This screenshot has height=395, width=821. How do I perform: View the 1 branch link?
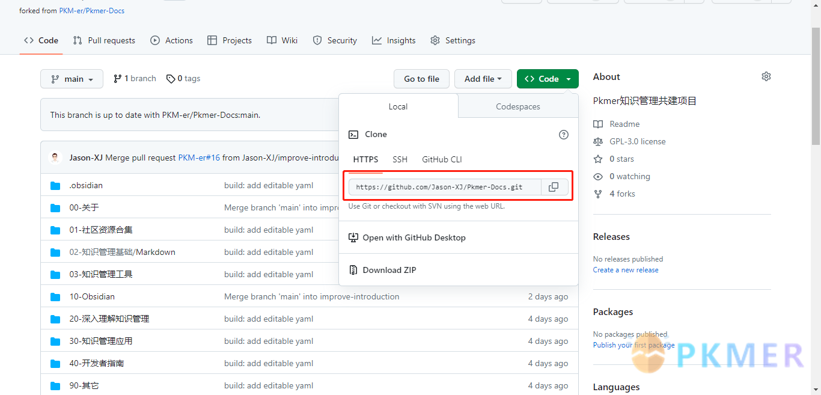pos(135,79)
